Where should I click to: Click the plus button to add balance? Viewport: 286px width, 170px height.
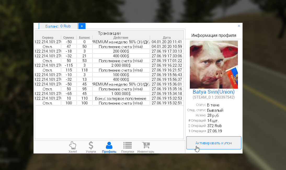pos(82,26)
